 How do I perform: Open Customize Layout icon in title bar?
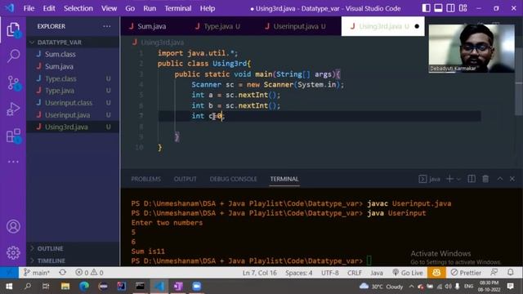click(x=463, y=8)
